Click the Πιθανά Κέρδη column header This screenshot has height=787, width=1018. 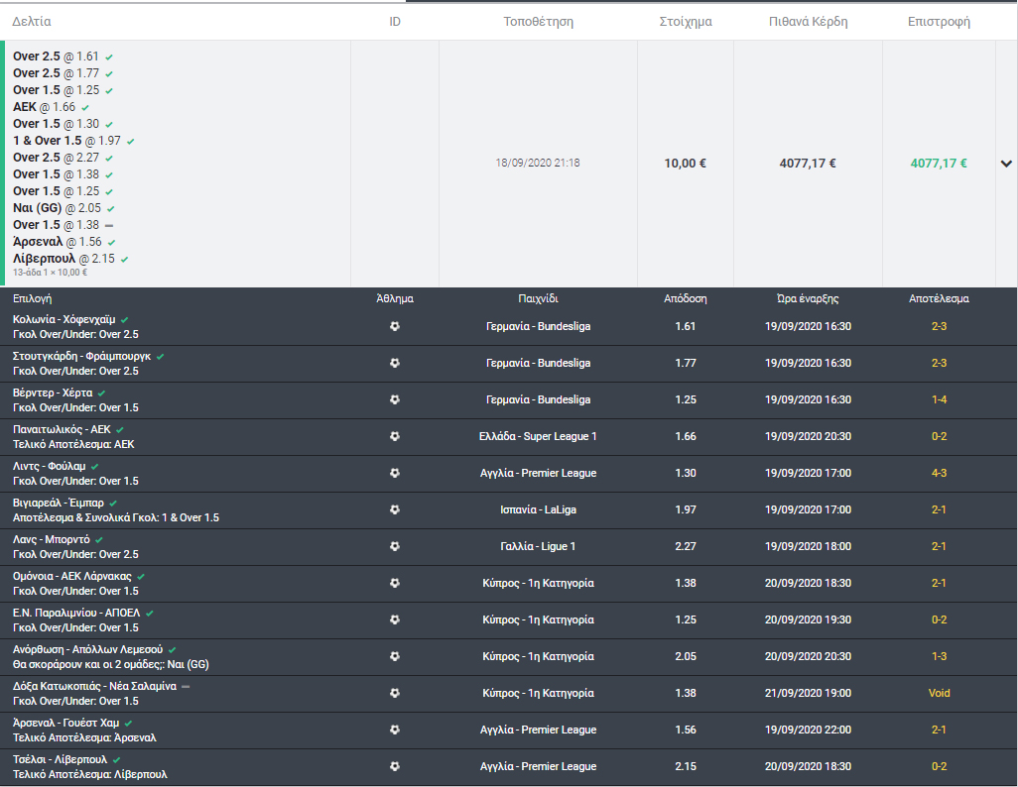pos(808,21)
